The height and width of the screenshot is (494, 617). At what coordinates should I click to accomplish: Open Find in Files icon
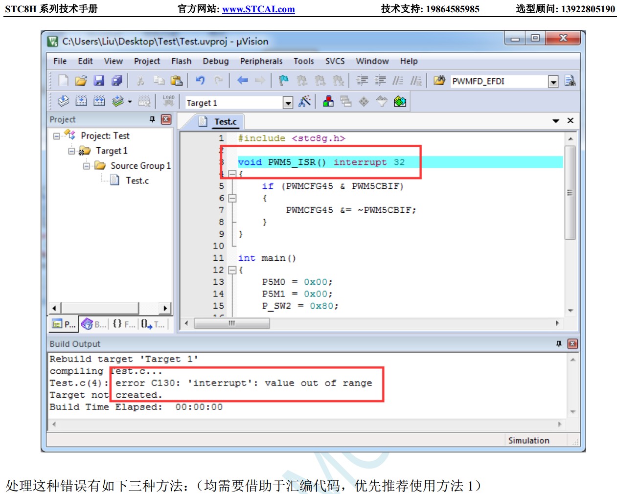tap(439, 81)
